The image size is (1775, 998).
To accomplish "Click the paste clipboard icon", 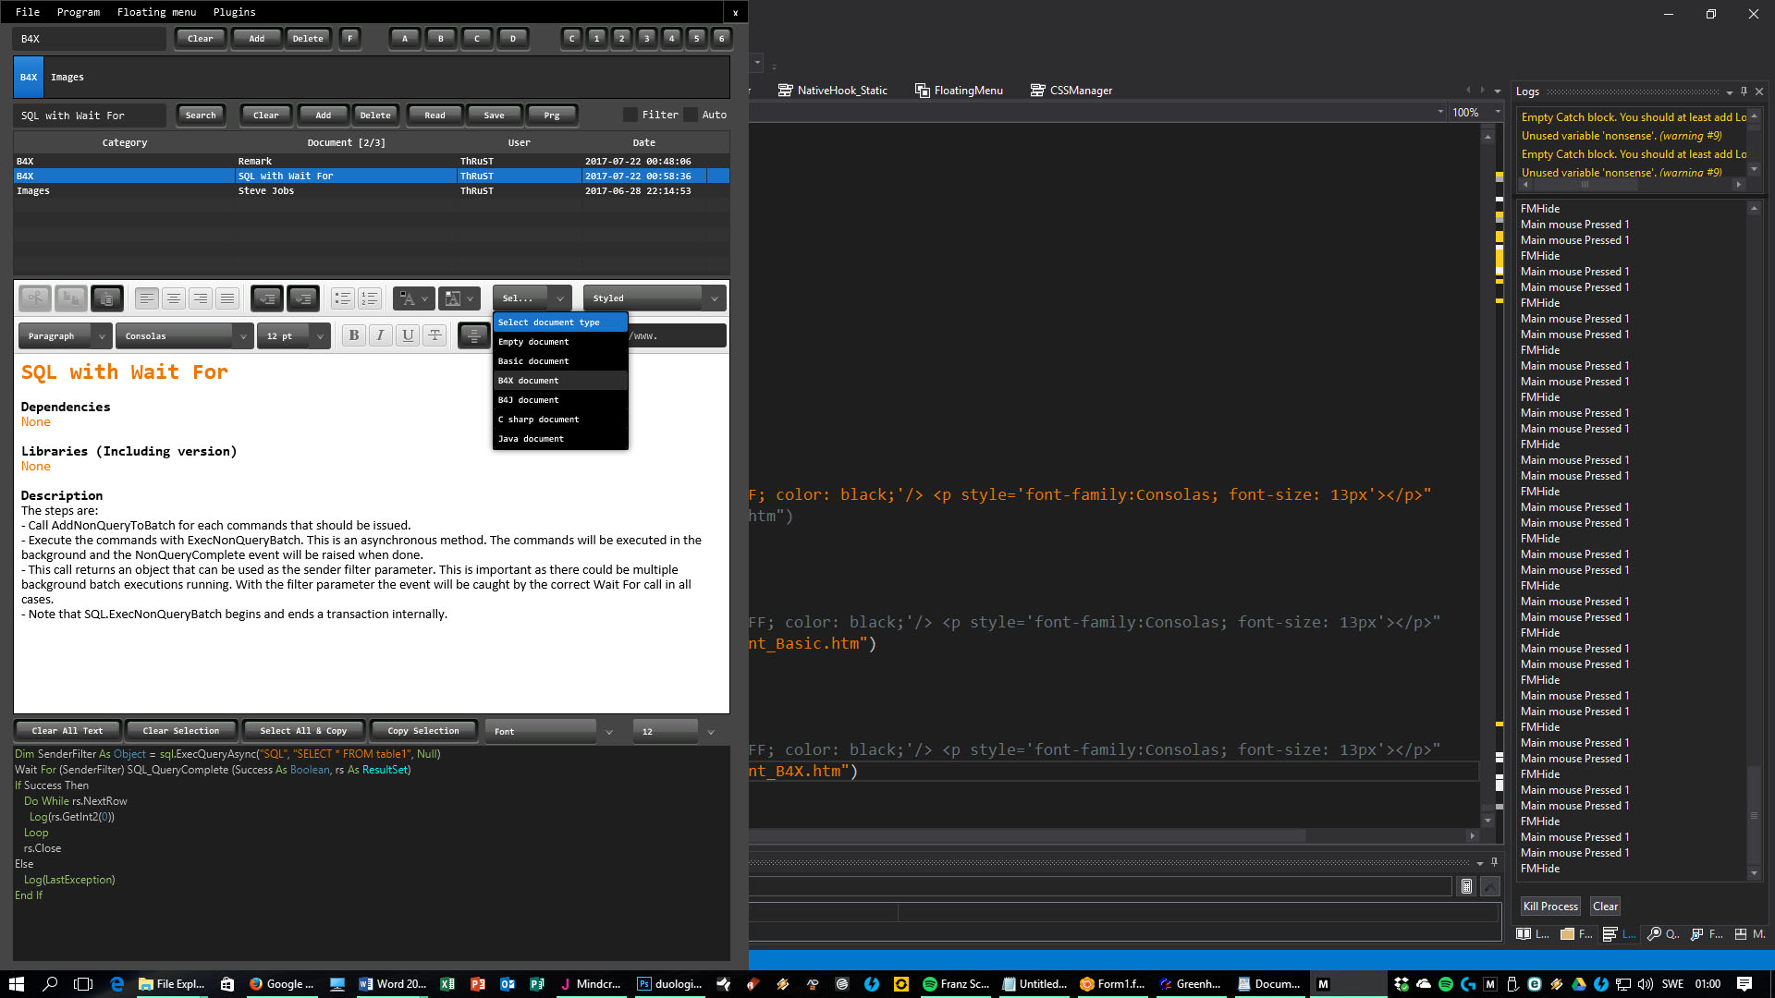I will (x=107, y=298).
